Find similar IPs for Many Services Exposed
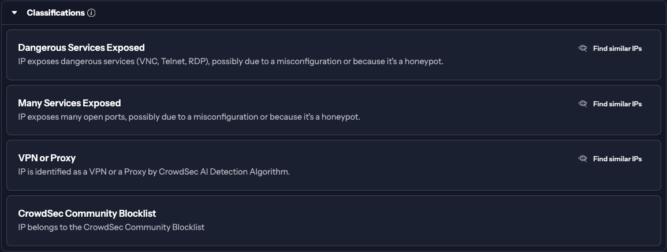 [x=617, y=104]
